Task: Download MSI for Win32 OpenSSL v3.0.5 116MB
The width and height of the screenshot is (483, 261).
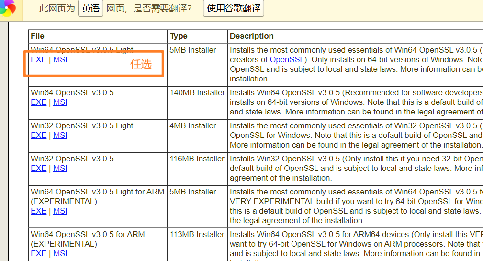Action: 60,168
